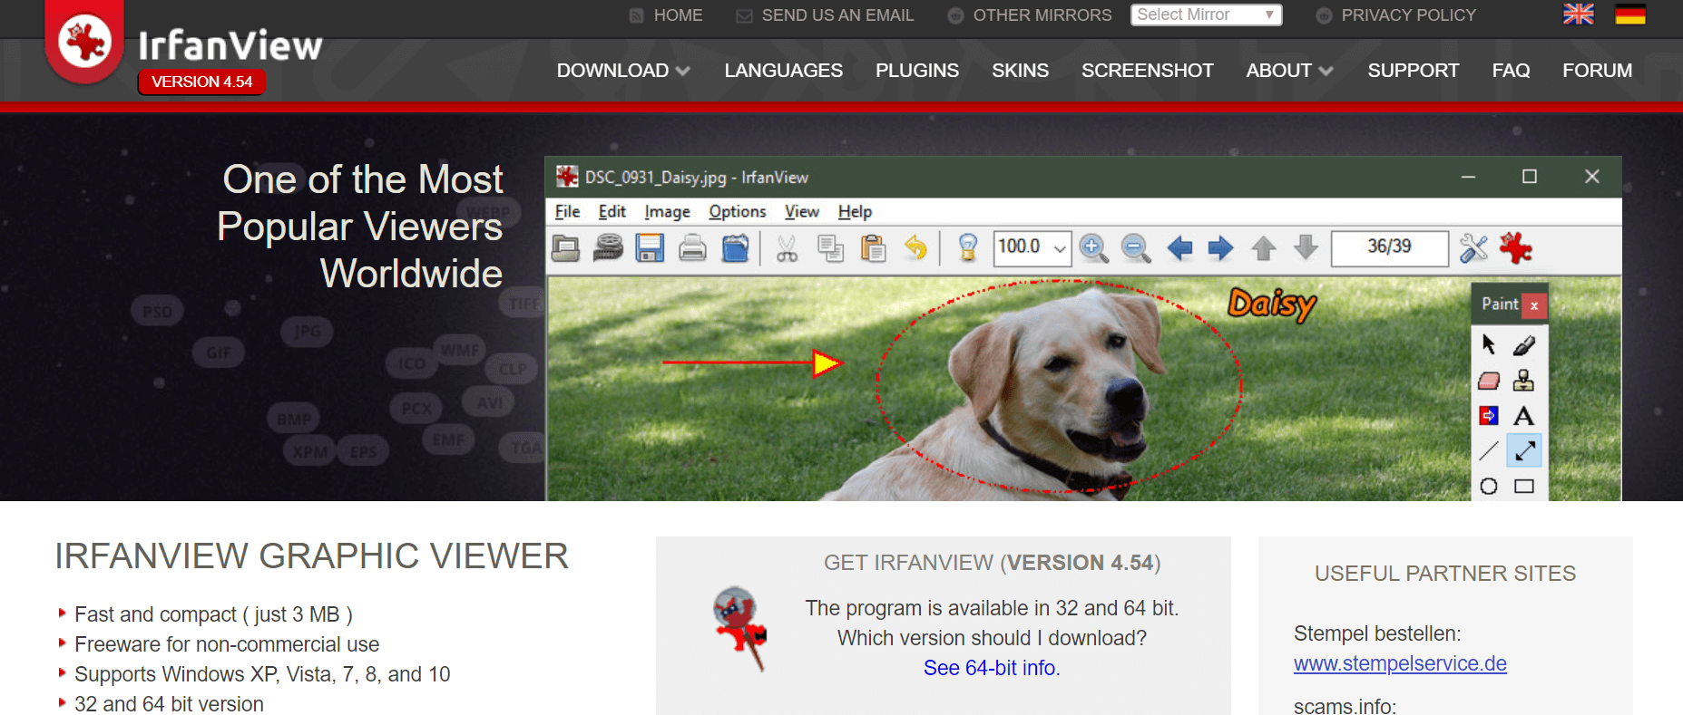Screen dimensions: 1683x715
Task: Follow the See 64-bit info link
Action: pyautogui.click(x=991, y=668)
